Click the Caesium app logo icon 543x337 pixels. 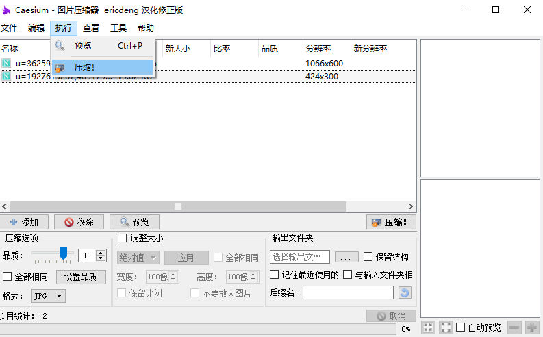point(6,10)
